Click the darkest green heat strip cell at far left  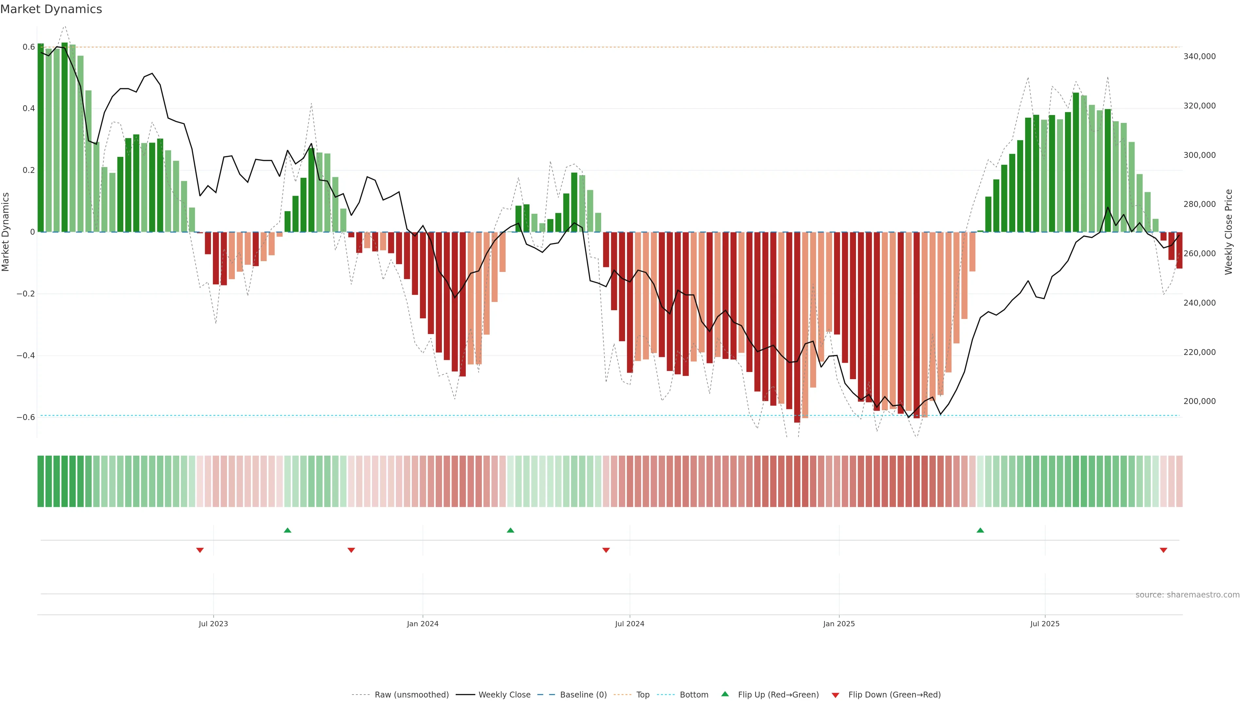[x=41, y=481]
